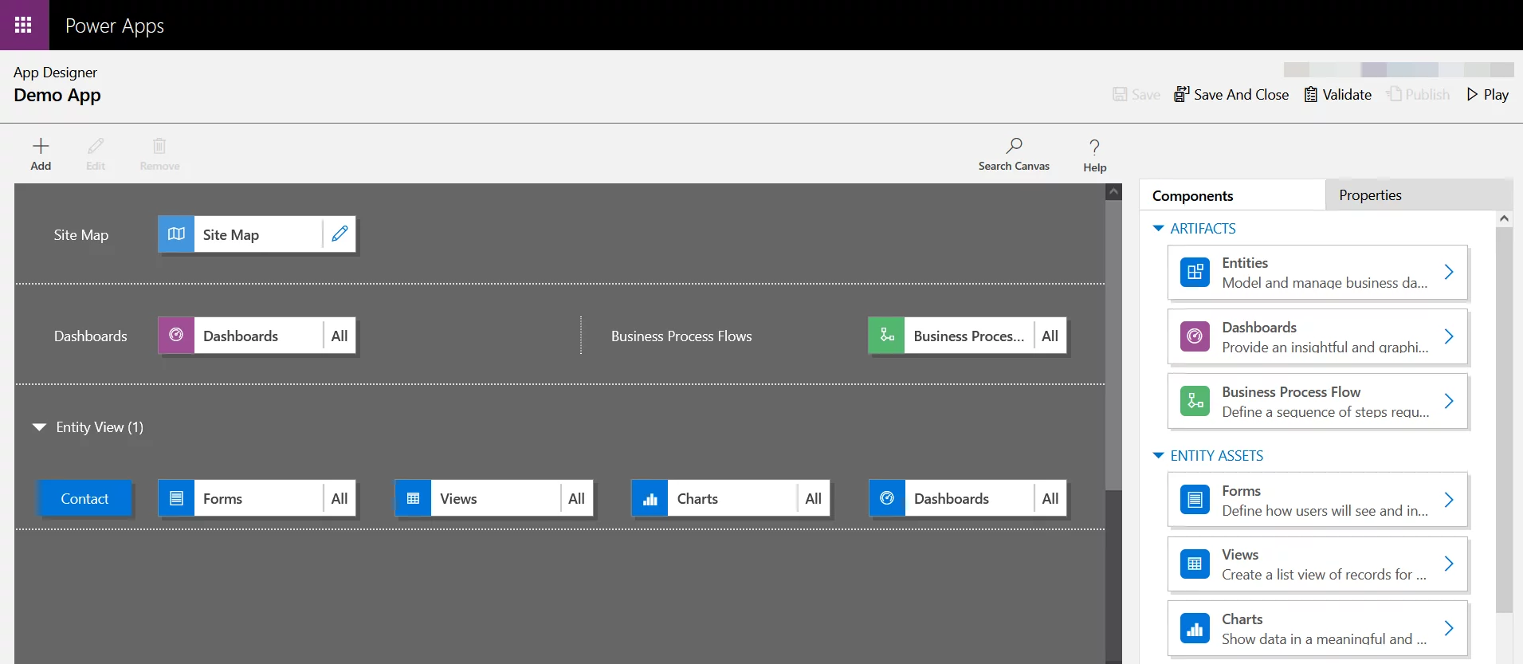Click canvas scrollbar up arrow
1523x664 pixels.
pyautogui.click(x=1114, y=192)
